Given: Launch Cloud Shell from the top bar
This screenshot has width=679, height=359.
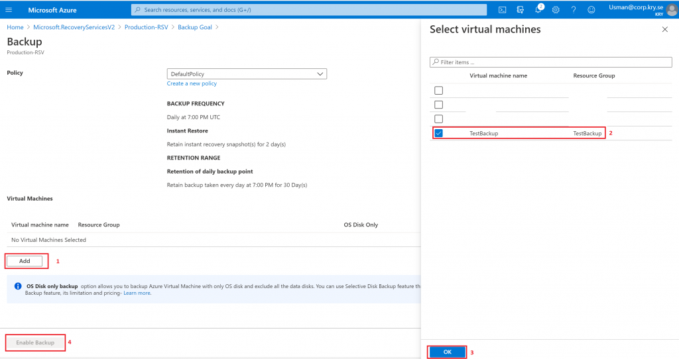Looking at the screenshot, I should tap(503, 9).
